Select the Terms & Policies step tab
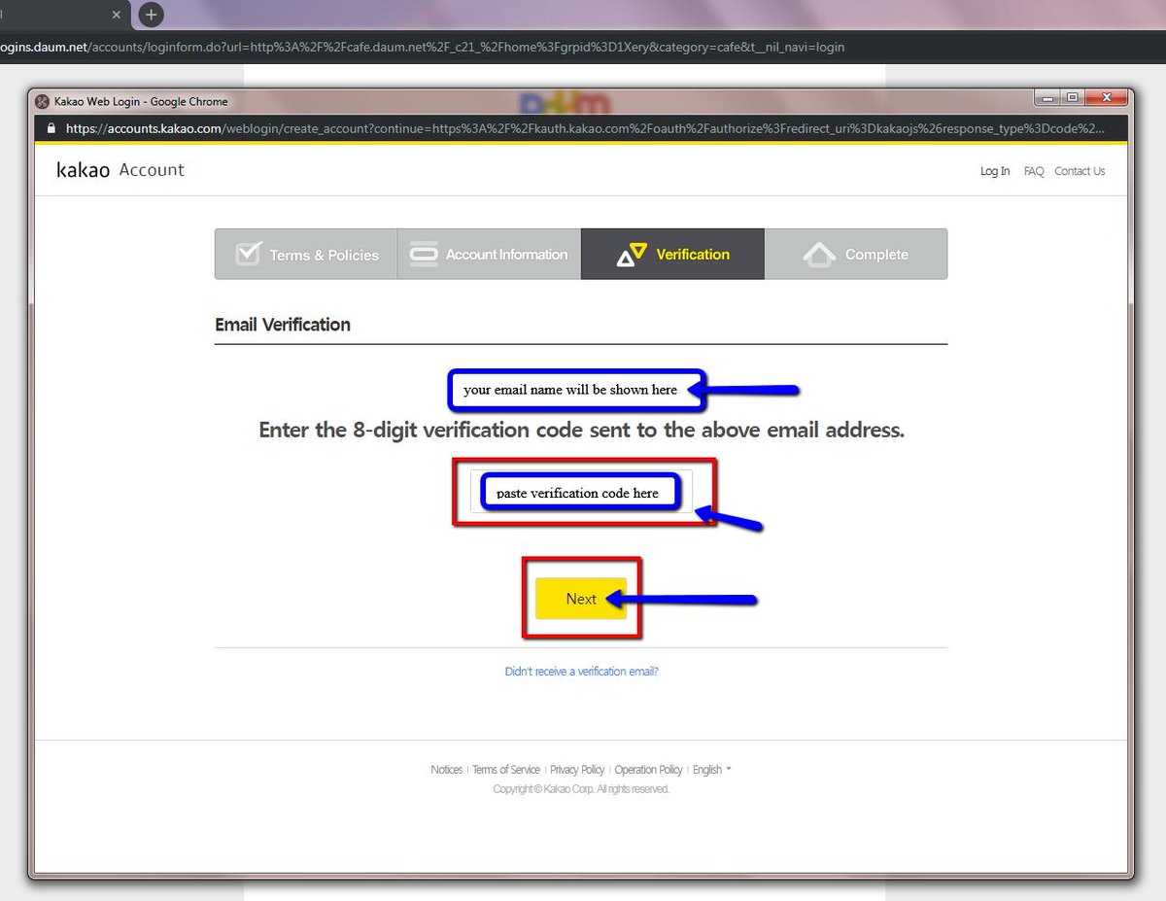This screenshot has width=1166, height=901. click(x=306, y=254)
